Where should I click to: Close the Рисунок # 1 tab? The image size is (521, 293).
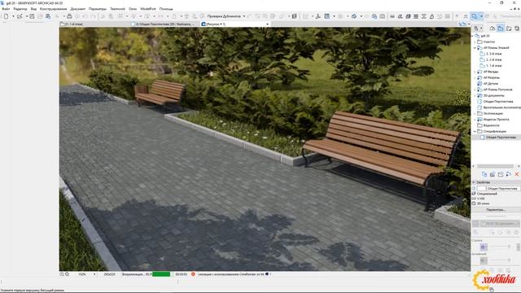click(x=268, y=24)
